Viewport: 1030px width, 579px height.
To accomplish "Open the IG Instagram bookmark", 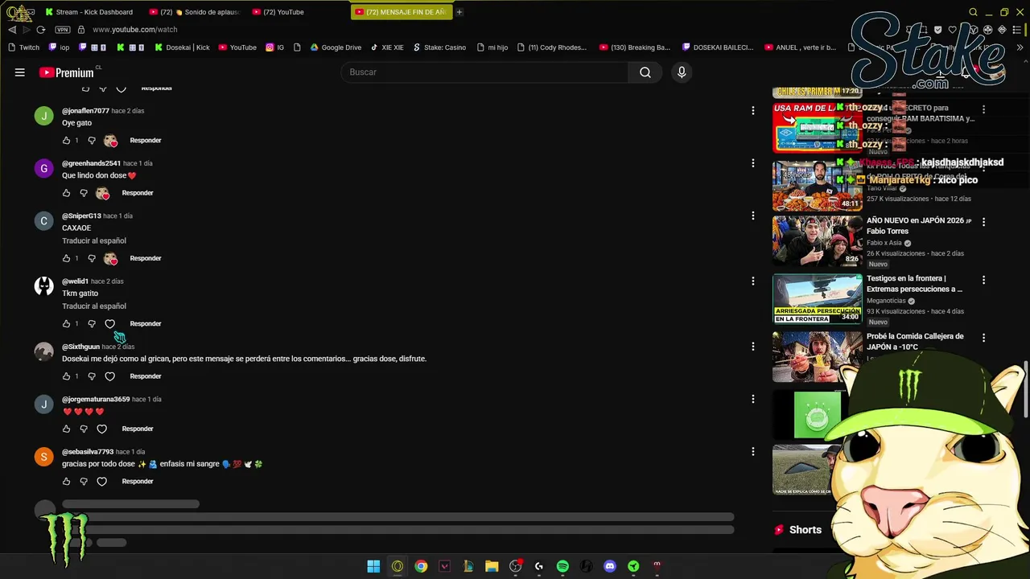I will pyautogui.click(x=274, y=47).
